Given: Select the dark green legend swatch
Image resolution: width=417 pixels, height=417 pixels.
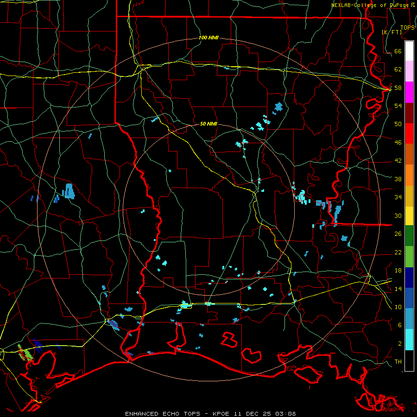Looking at the screenshot, I should [409, 236].
